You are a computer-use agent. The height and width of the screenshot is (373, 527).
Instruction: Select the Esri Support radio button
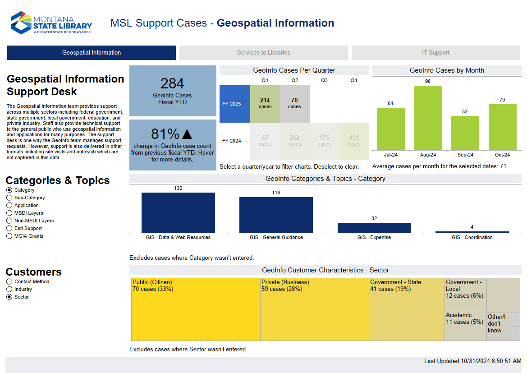click(9, 228)
